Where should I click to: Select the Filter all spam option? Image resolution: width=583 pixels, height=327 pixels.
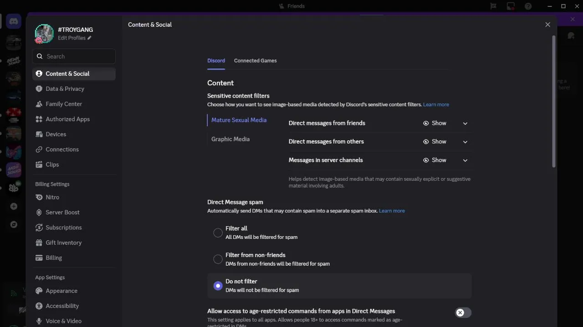[x=218, y=233]
